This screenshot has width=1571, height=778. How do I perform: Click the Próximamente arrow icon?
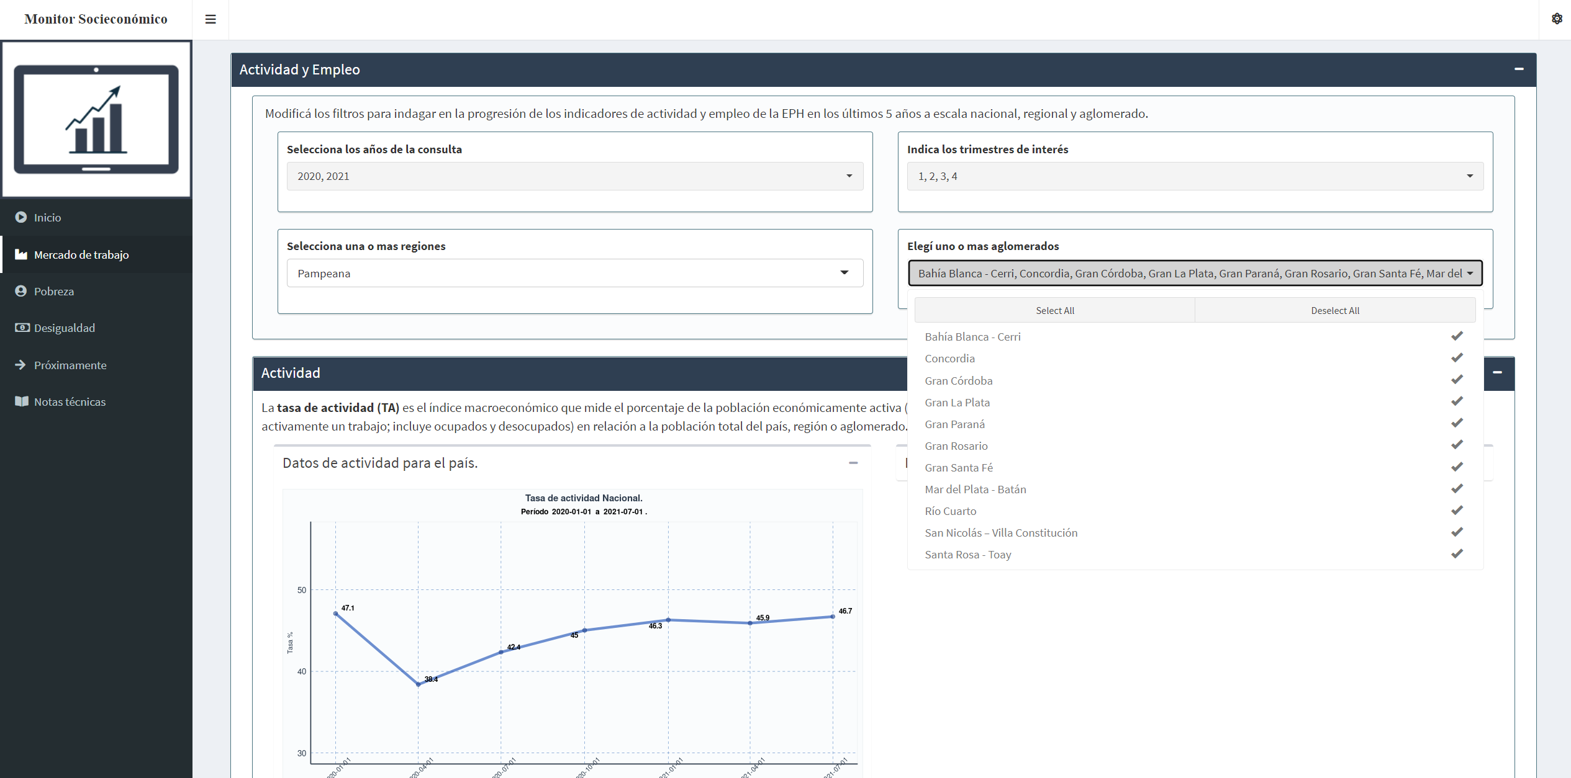[20, 365]
